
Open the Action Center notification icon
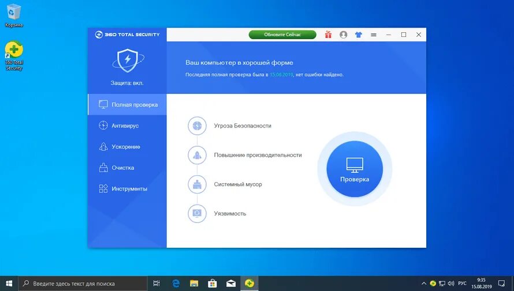click(501, 284)
